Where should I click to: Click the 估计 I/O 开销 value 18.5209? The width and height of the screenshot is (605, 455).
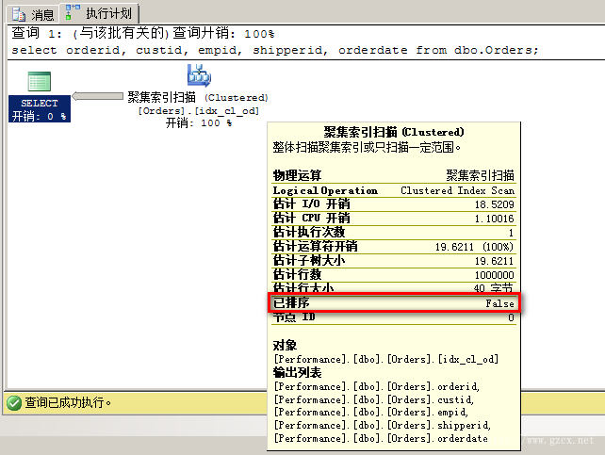pos(494,204)
